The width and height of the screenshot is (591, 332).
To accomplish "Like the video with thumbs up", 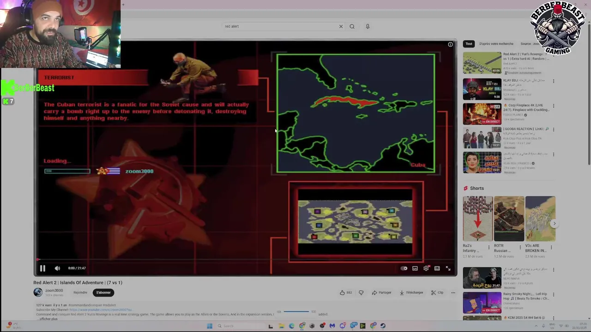I will pos(346,292).
